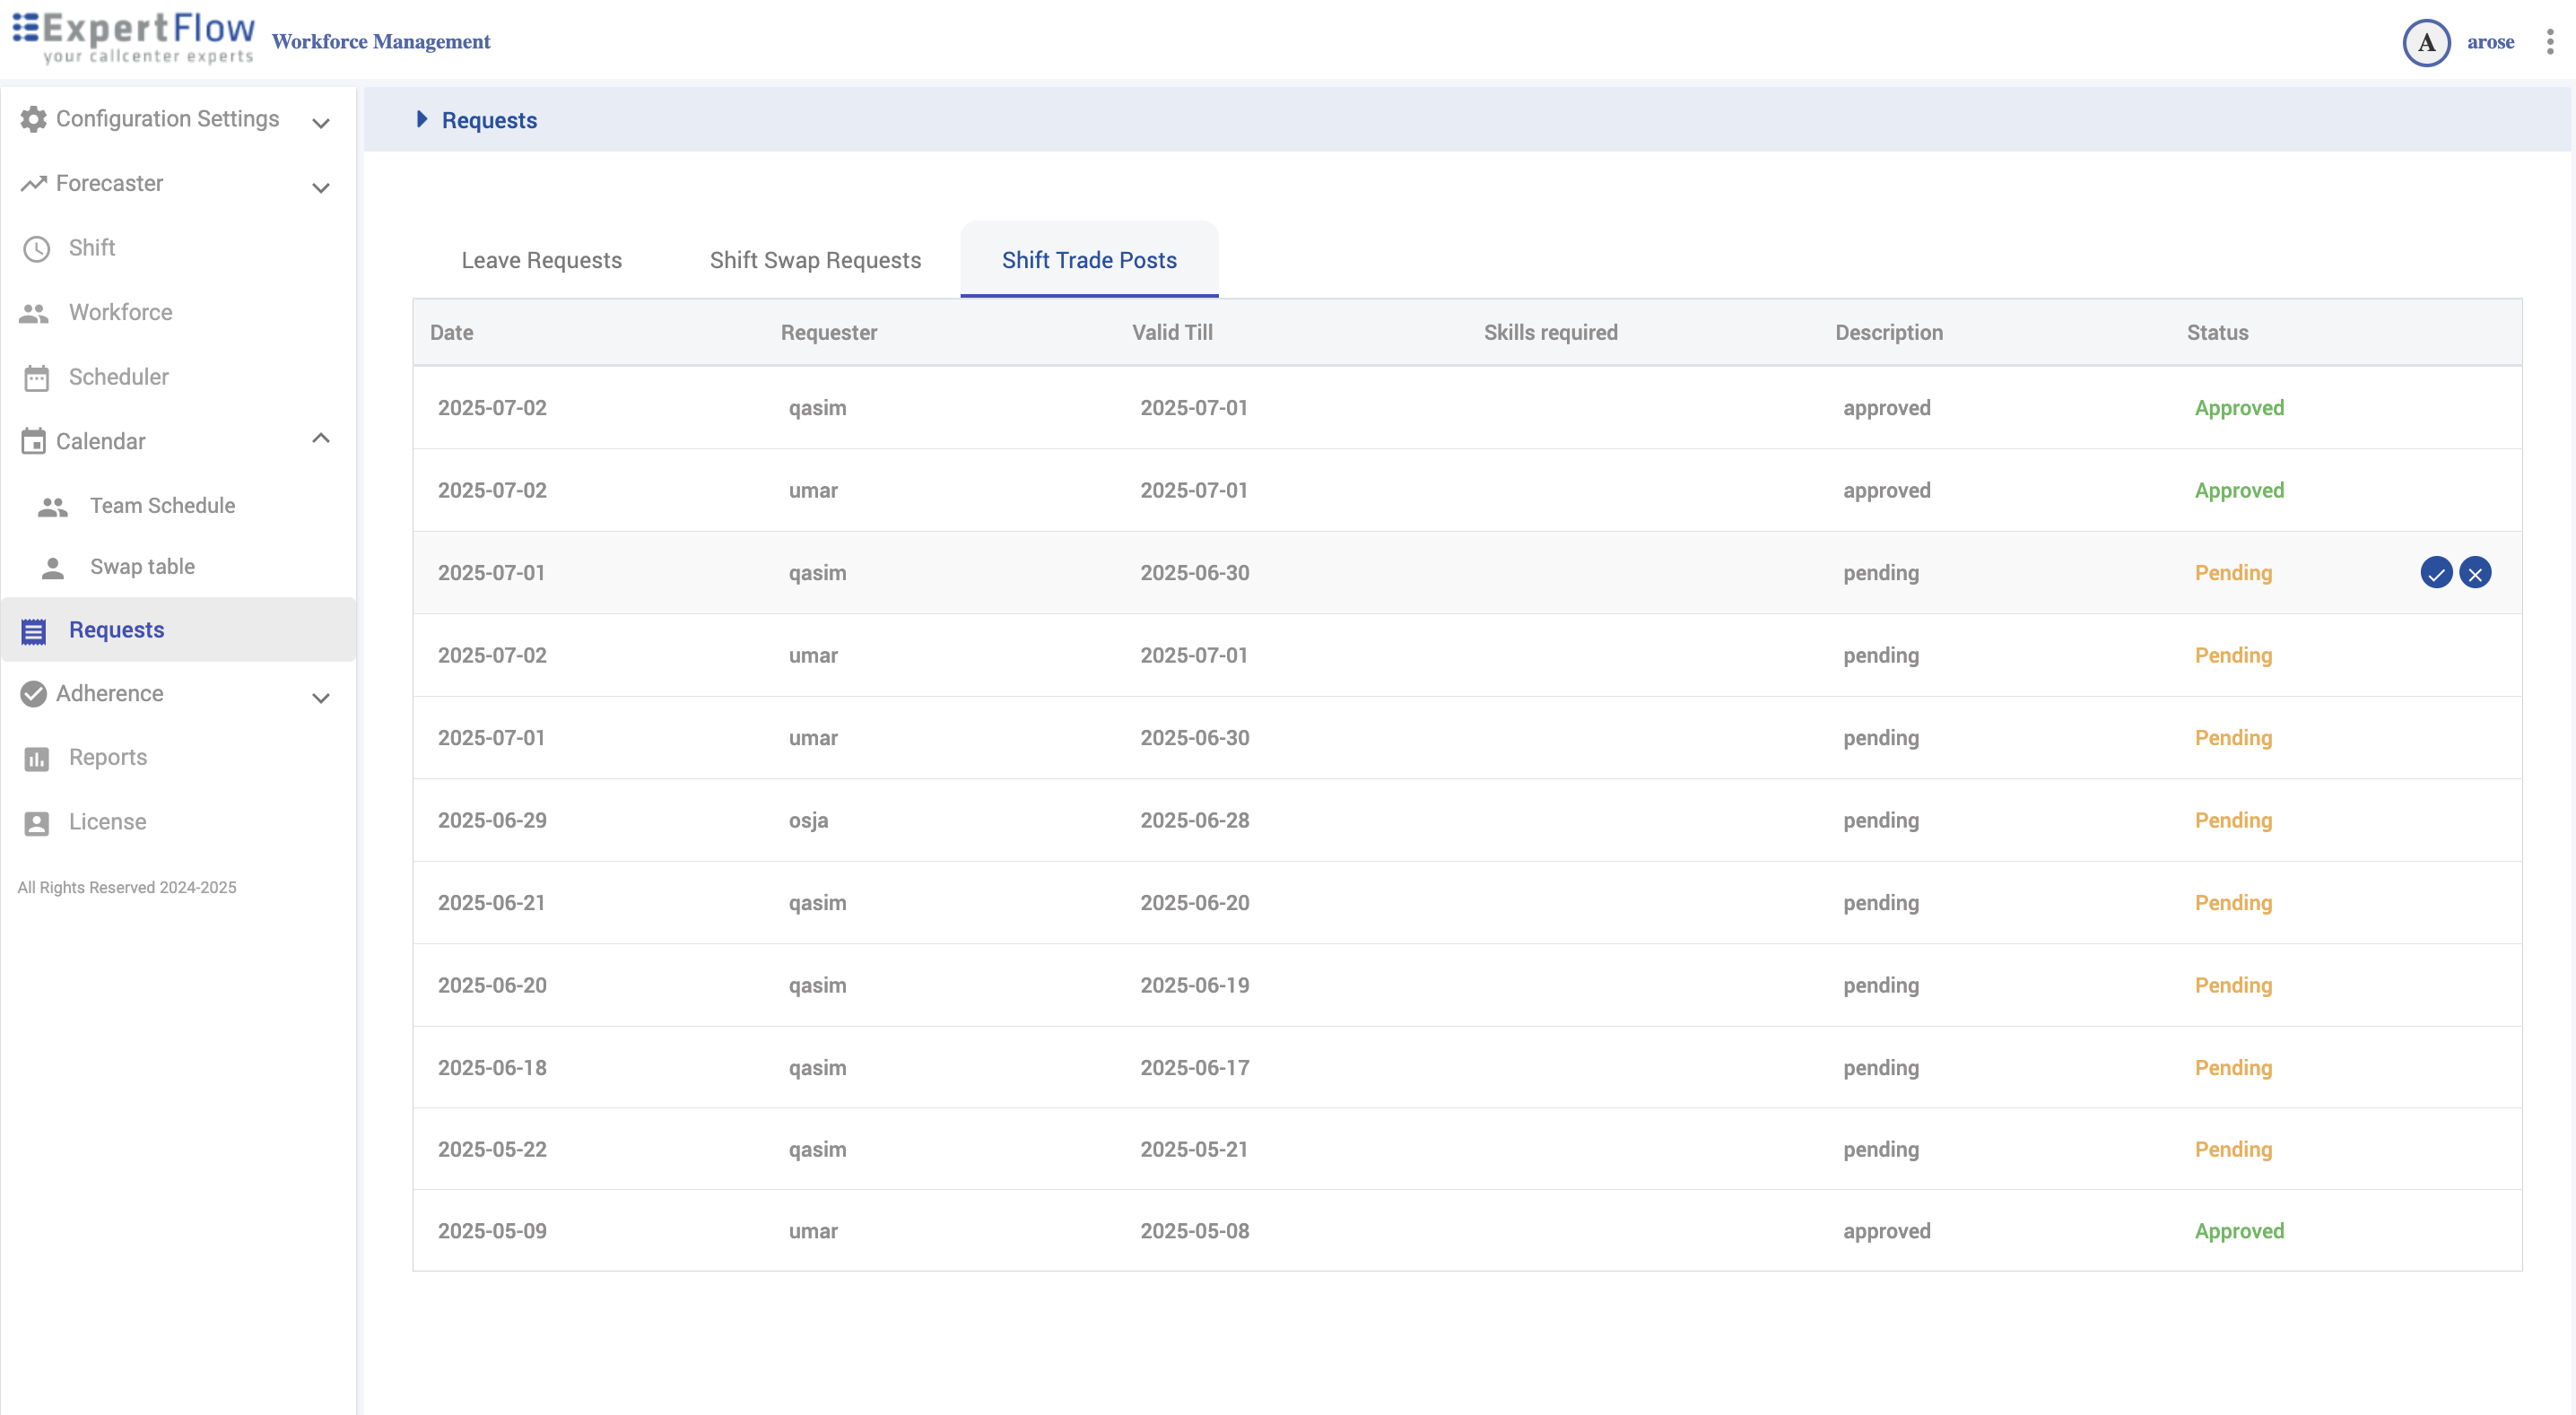Click the arose profile avatar

click(2426, 43)
